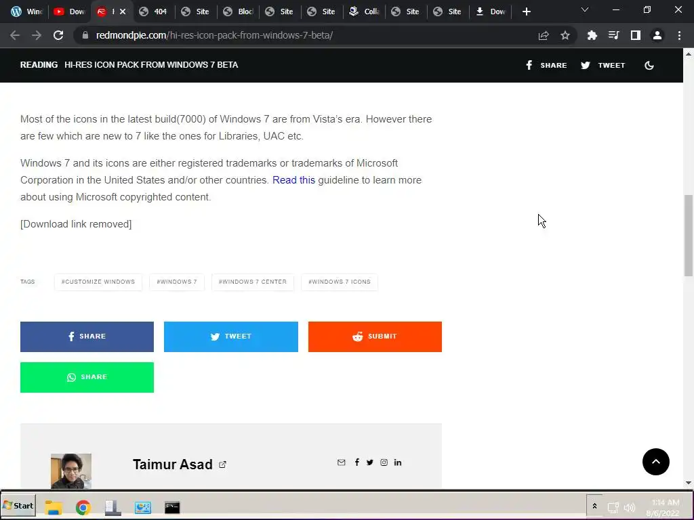This screenshot has height=520, width=694.
Task: Open the Windows Start button
Action: 18,505
